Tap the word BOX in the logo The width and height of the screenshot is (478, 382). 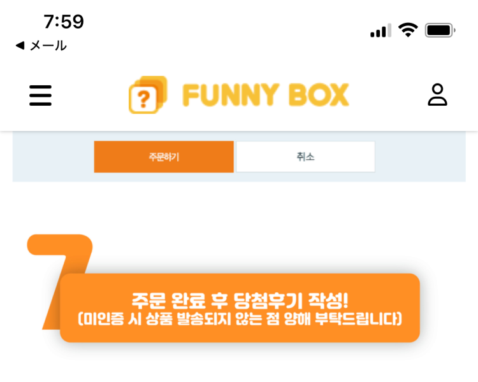pyautogui.click(x=317, y=95)
